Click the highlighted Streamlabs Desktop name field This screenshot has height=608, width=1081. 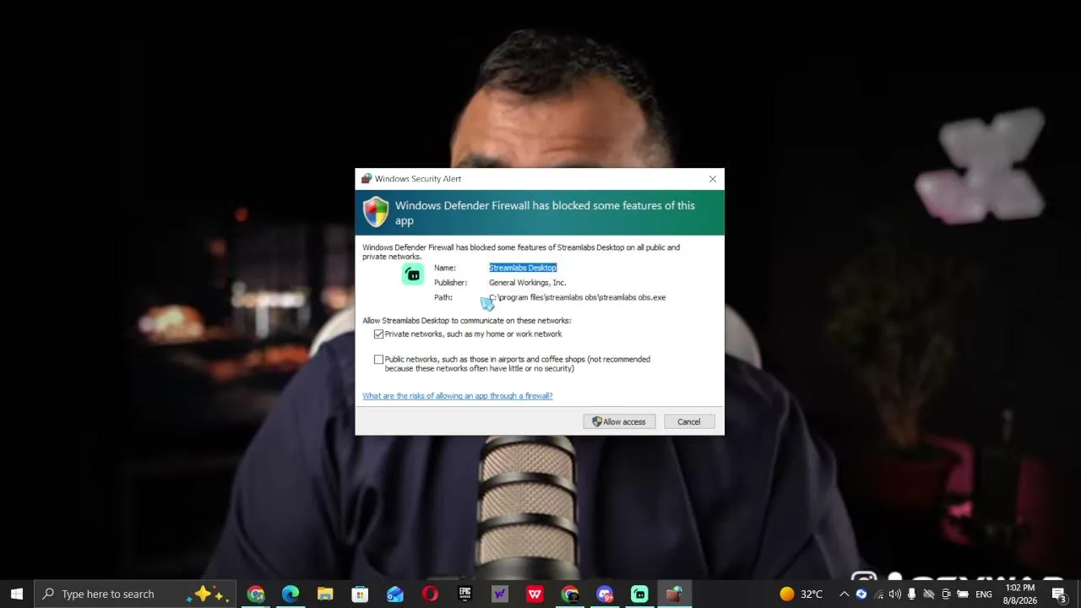click(523, 268)
